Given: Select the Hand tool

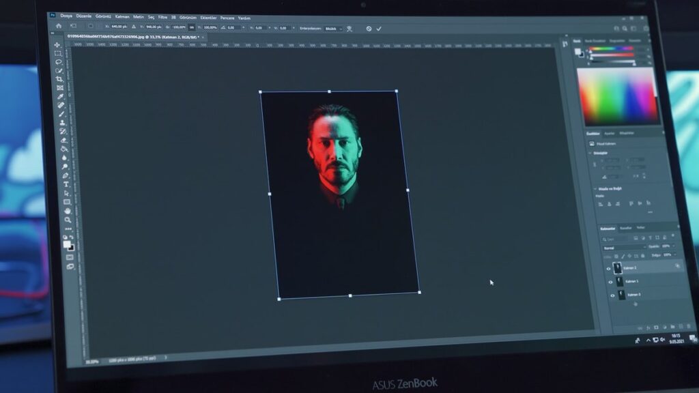Looking at the screenshot, I should [68, 211].
